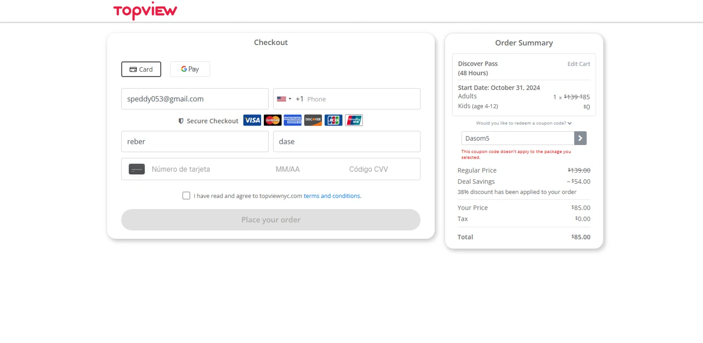
Task: Click the 'Order Summary' heading
Action: click(x=524, y=43)
